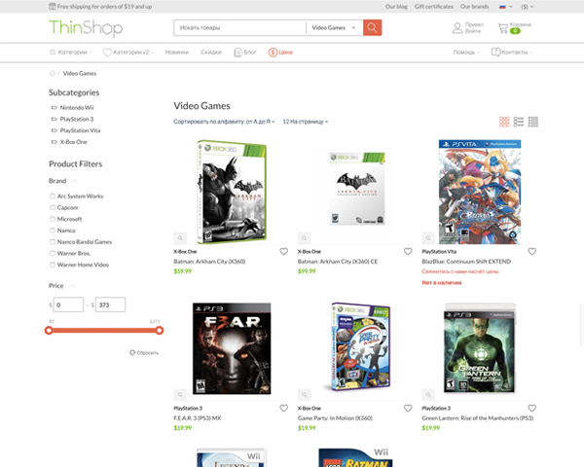Switch to grid view icon
The width and height of the screenshot is (584, 467).
[x=504, y=122]
